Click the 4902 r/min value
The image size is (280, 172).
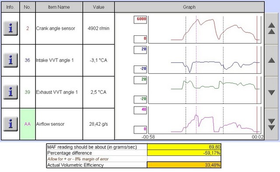click(98, 28)
